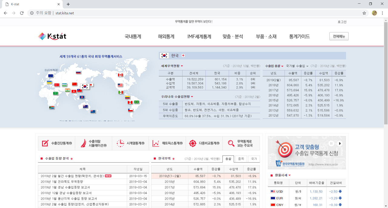Screen dimensions: 388x208
Task: Pause the banner slideshow
Action: (331, 143)
